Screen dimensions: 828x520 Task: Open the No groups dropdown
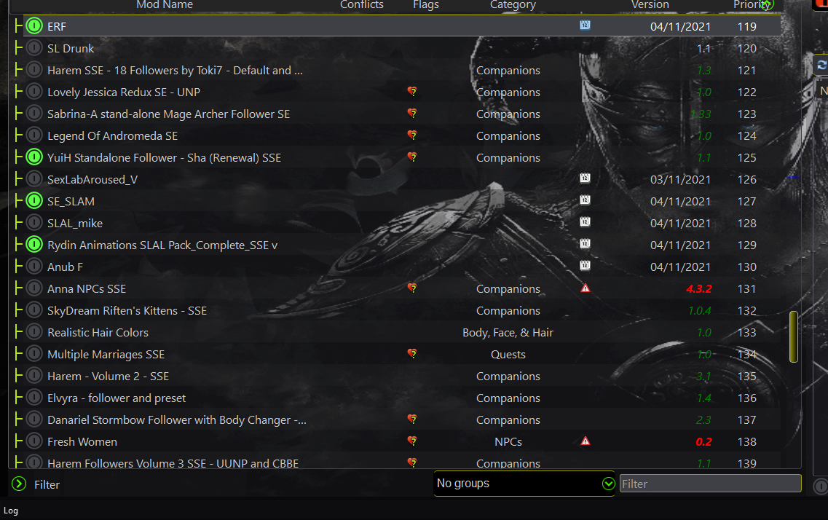pyautogui.click(x=525, y=484)
